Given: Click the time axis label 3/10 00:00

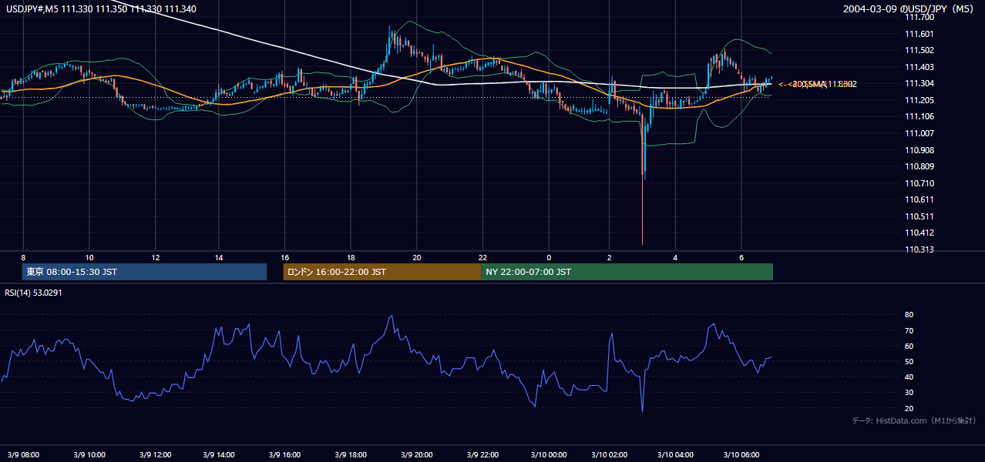Looking at the screenshot, I should pyautogui.click(x=548, y=454).
